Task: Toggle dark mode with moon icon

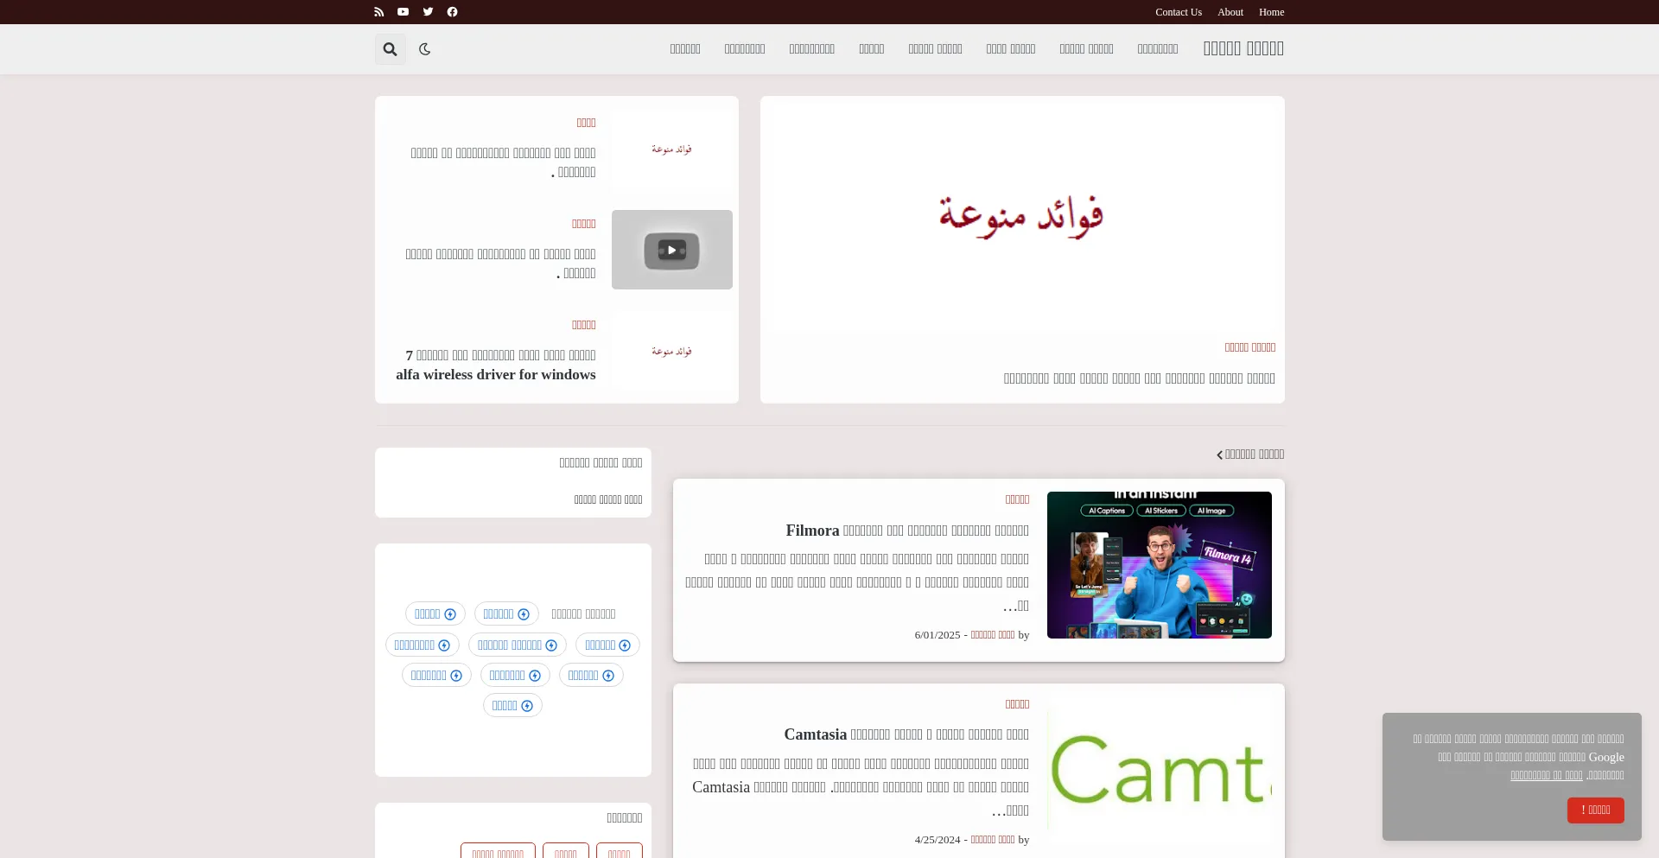Action: click(424, 49)
